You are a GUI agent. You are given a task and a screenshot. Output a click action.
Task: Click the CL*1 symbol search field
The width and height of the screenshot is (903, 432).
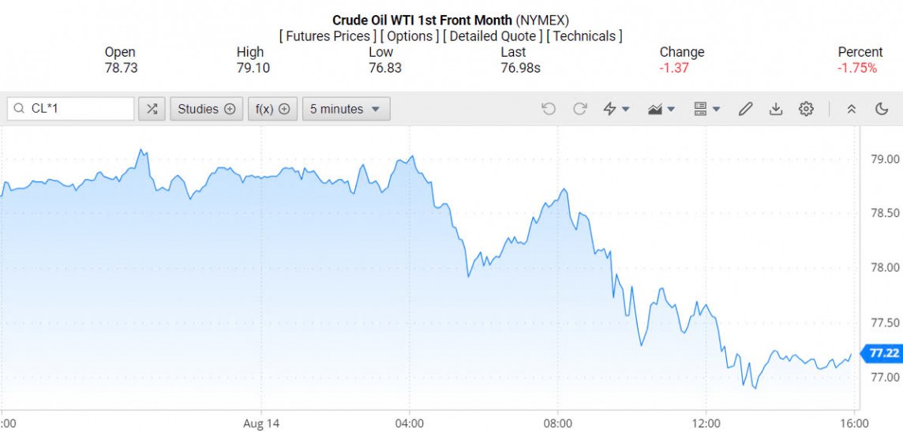tap(71, 109)
